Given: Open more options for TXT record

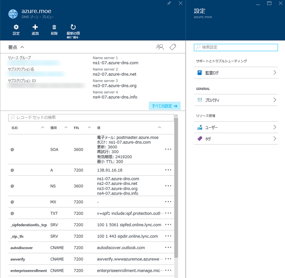Looking at the screenshot, I should (168, 213).
